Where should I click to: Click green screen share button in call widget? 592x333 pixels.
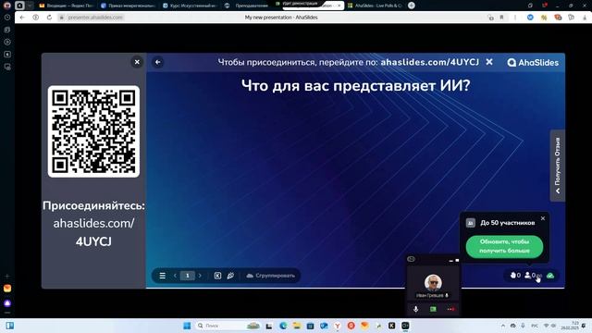[x=434, y=309]
